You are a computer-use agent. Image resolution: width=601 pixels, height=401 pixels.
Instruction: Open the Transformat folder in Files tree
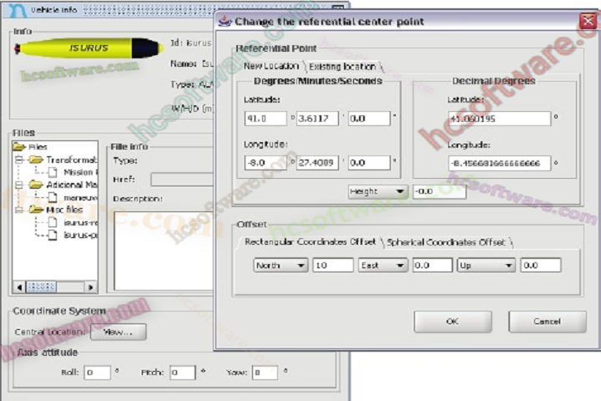coord(36,160)
